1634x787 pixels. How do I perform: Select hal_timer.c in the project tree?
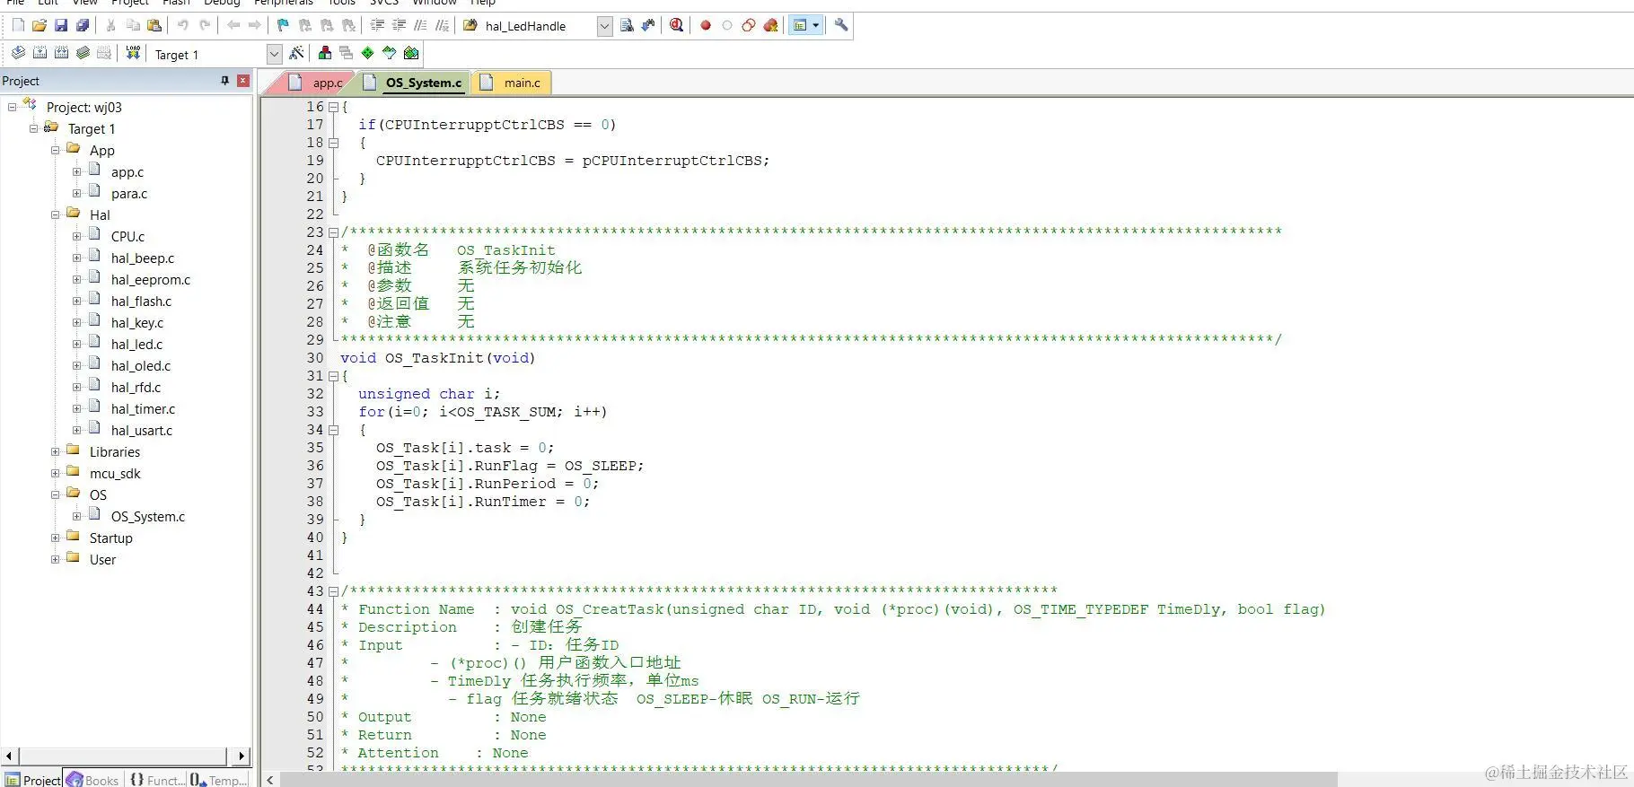click(x=144, y=409)
